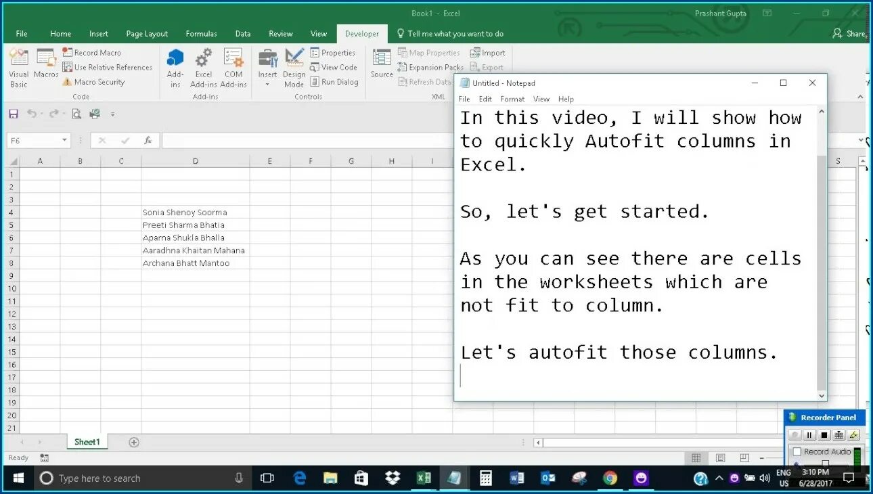Image resolution: width=873 pixels, height=494 pixels.
Task: Click the Undo arrow
Action: (x=31, y=114)
